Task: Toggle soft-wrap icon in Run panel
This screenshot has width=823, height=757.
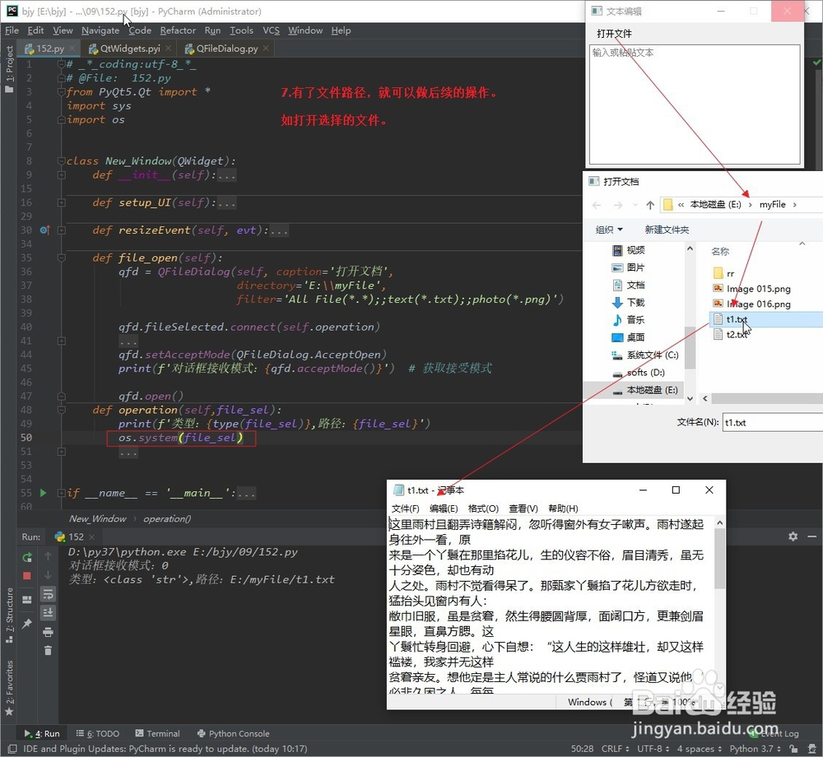Action: click(48, 594)
